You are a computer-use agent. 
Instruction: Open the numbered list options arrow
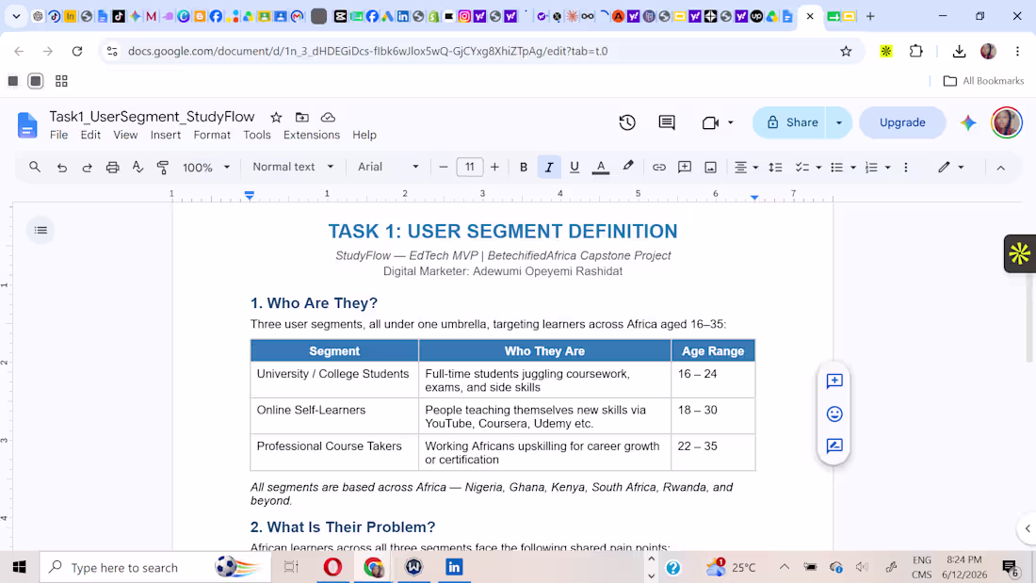pyautogui.click(x=887, y=168)
